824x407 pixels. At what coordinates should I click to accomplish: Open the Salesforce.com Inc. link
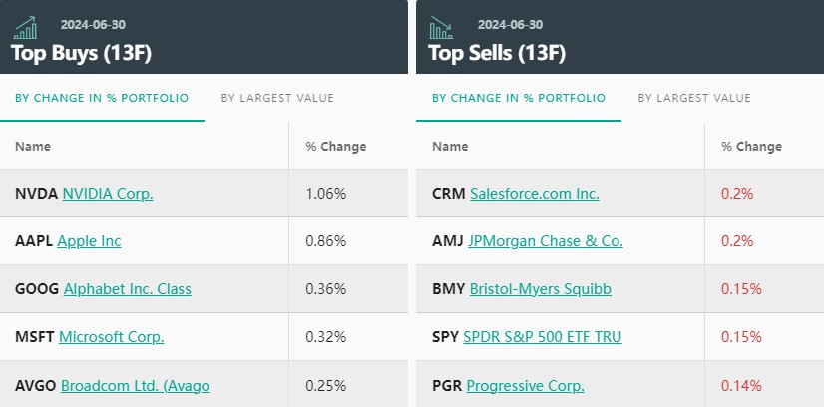click(x=535, y=194)
